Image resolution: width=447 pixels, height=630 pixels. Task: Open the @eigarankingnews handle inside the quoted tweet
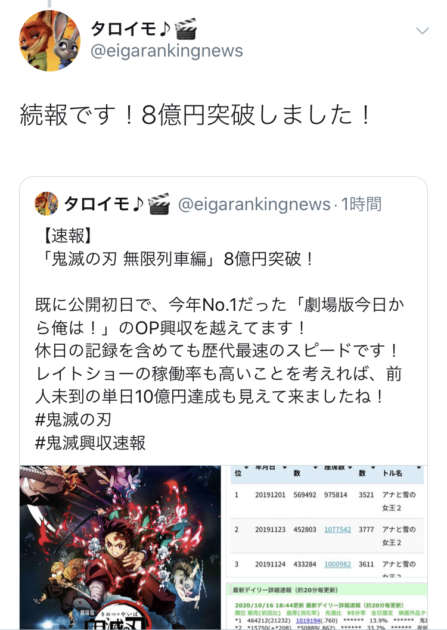(x=254, y=204)
